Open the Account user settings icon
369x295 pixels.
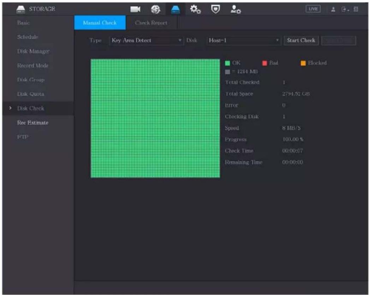point(236,9)
